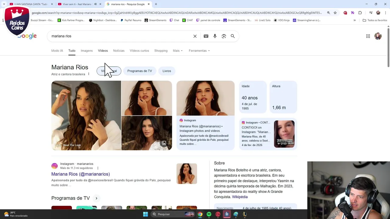Screen dimensions: 390x219
Task: Open the Kick Partner Program bookmark
Action: coord(71,20)
